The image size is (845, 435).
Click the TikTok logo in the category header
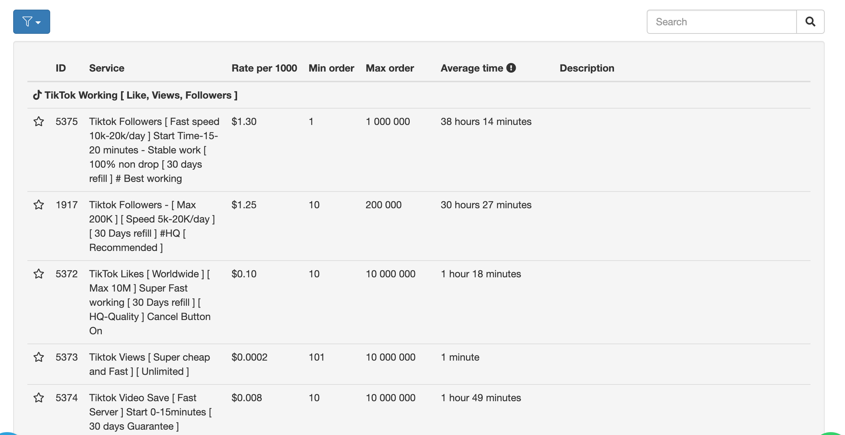37,95
